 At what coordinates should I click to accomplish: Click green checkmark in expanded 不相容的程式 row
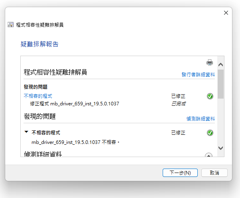coord(210,133)
